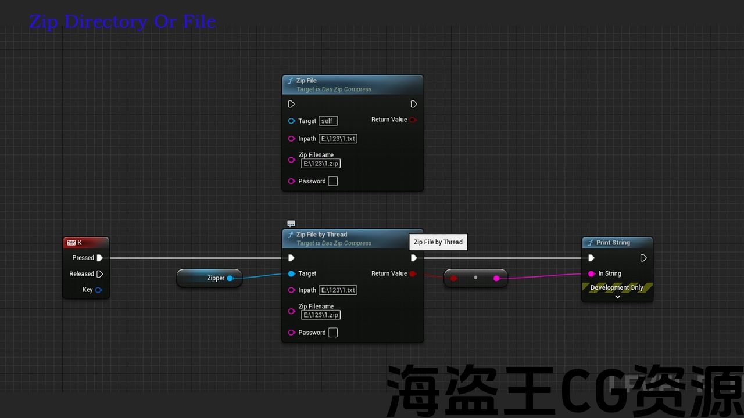
Task: Expand the Print String node advanced options
Action: [x=617, y=297]
